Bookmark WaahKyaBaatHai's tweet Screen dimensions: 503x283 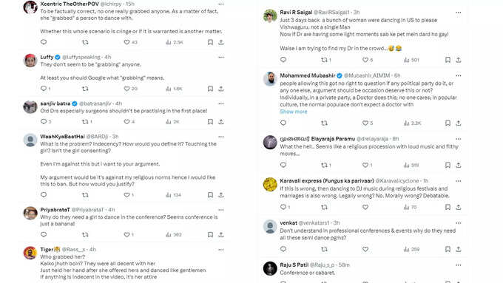point(210,195)
